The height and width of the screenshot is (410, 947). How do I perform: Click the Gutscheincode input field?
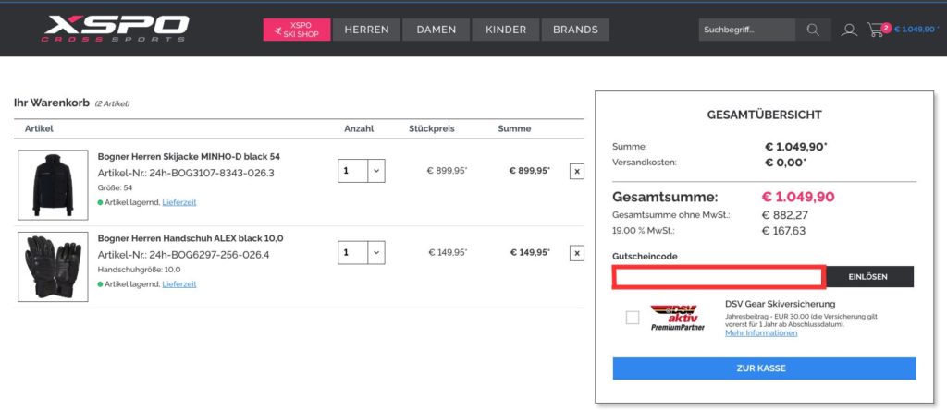click(x=719, y=277)
